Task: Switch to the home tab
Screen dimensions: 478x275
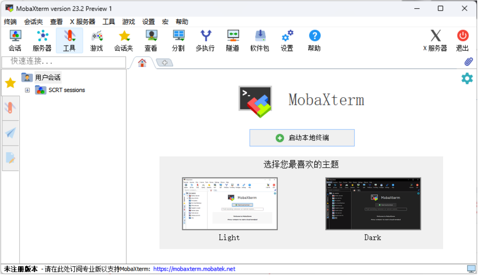Action: (142, 63)
